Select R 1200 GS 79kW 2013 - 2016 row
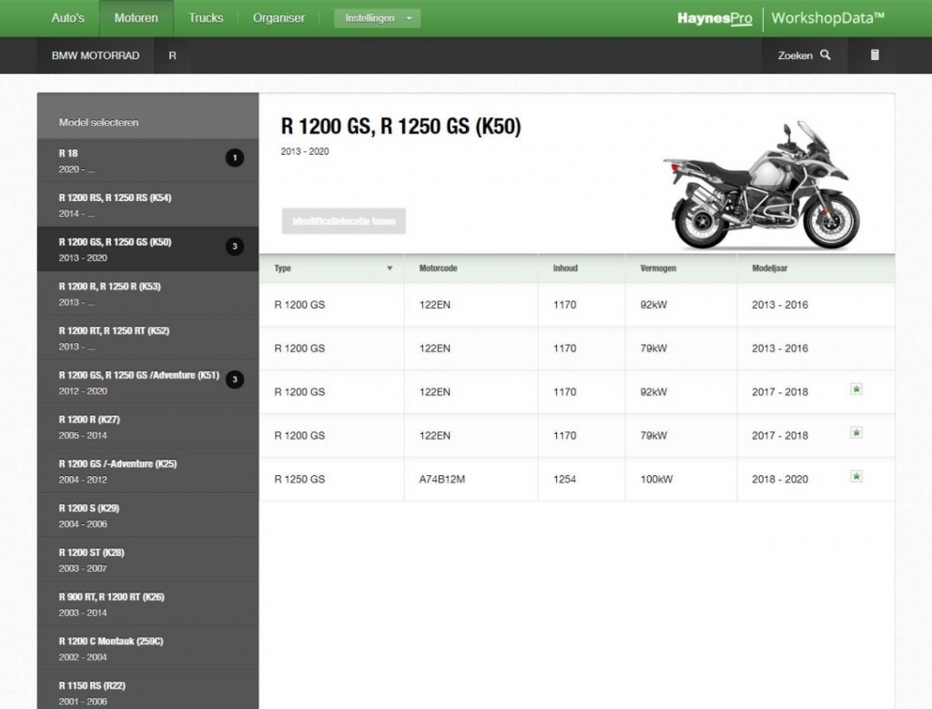This screenshot has height=709, width=932. click(577, 349)
